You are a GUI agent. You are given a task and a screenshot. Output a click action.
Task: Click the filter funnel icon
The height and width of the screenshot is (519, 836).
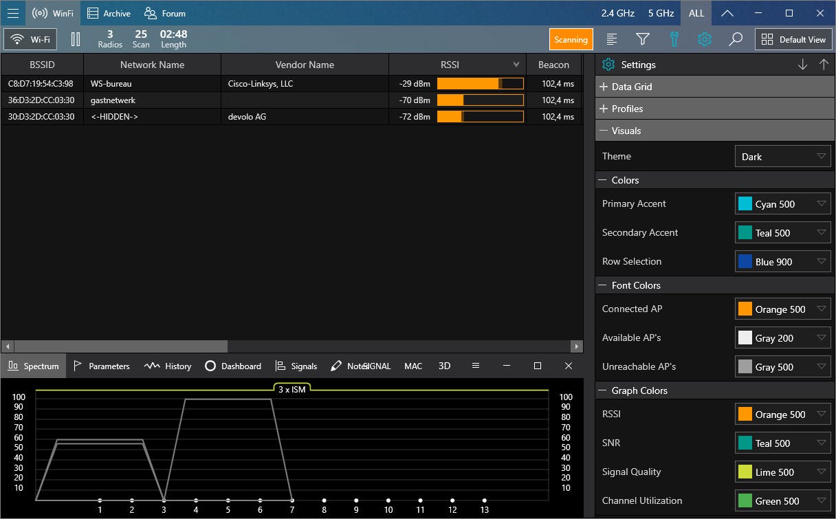click(x=642, y=39)
